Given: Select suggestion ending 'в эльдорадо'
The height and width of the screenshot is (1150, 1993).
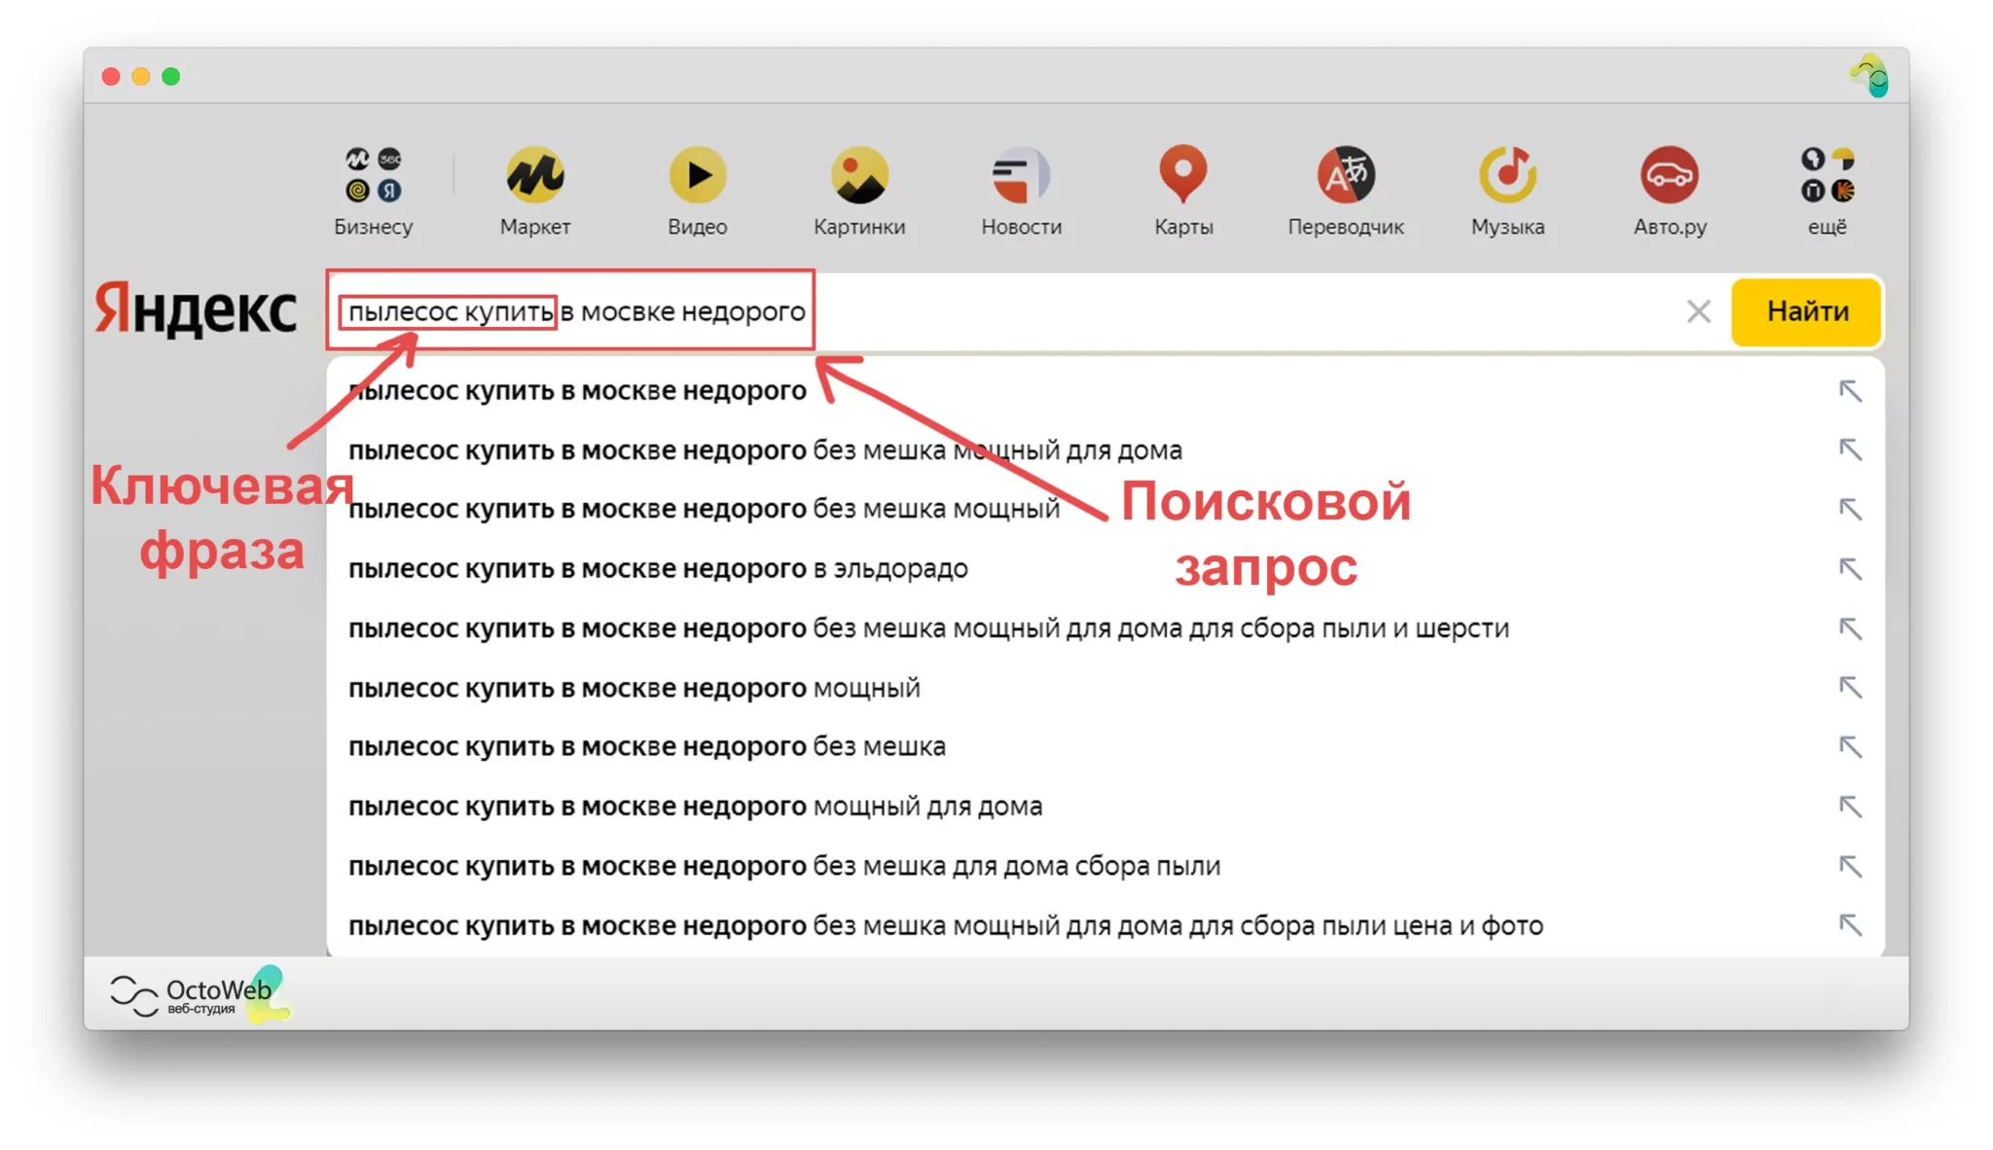Looking at the screenshot, I should (x=1105, y=569).
